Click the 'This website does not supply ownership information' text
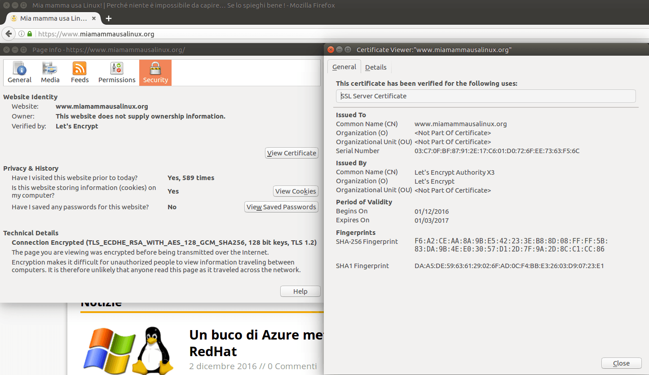This screenshot has height=375, width=649. (141, 116)
